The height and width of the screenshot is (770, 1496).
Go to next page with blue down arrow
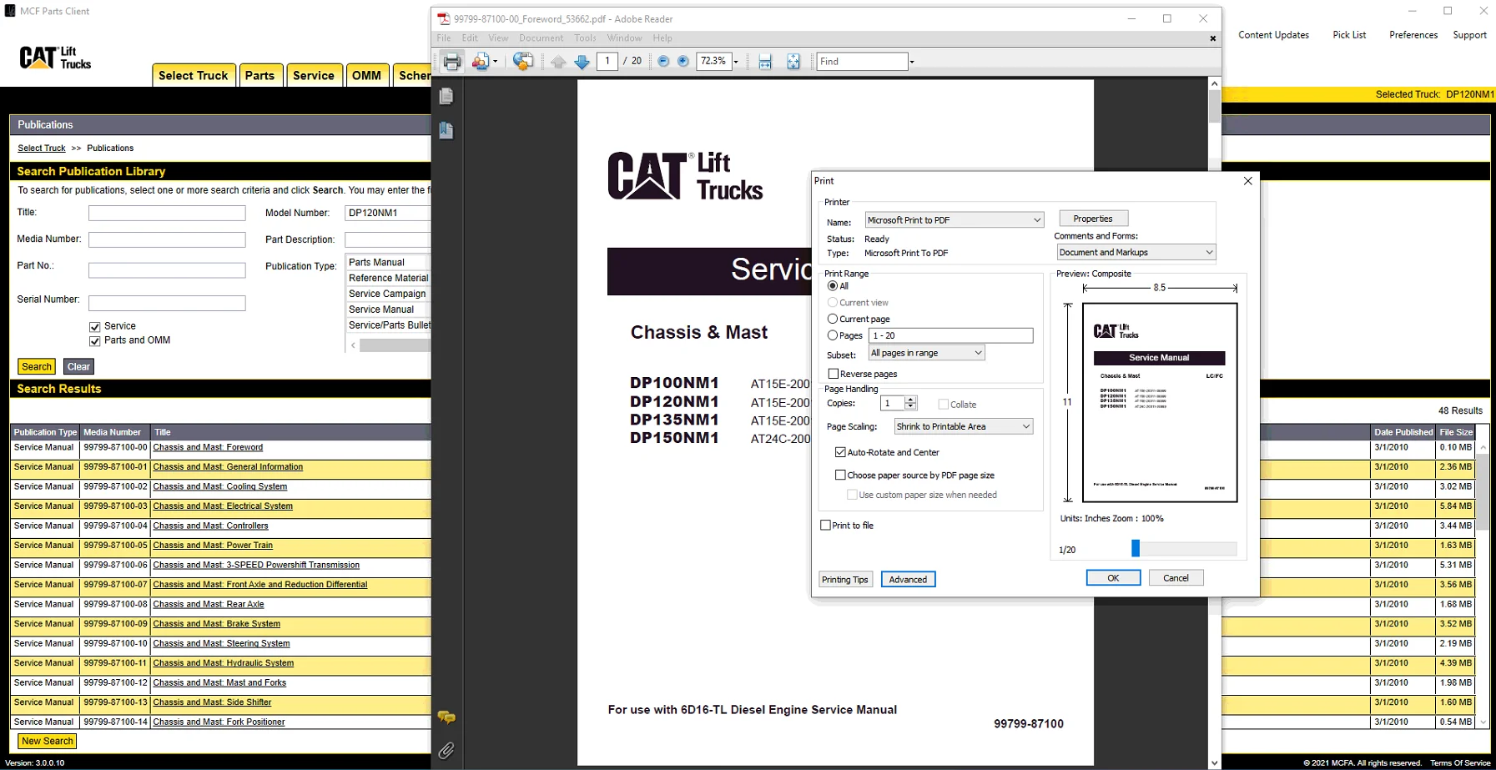tap(582, 62)
